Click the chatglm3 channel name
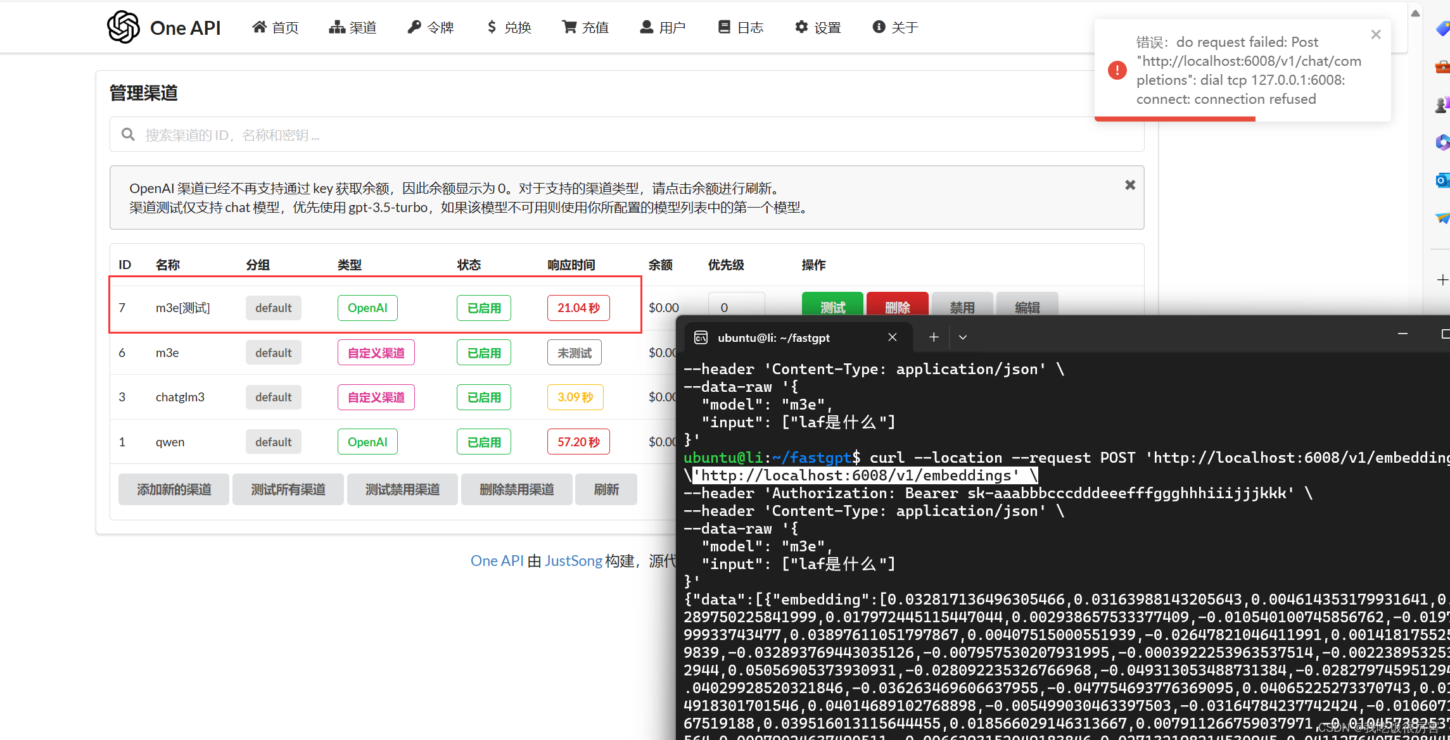Image resolution: width=1450 pixels, height=740 pixels. (180, 398)
